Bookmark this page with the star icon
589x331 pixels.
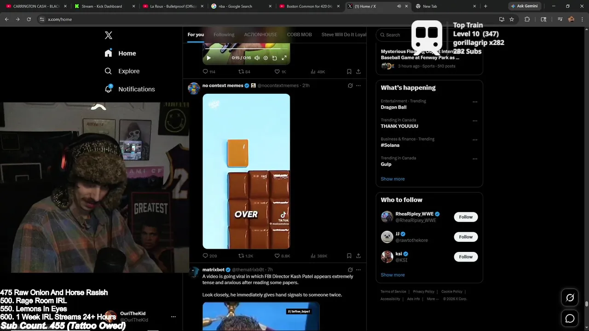coord(512,19)
